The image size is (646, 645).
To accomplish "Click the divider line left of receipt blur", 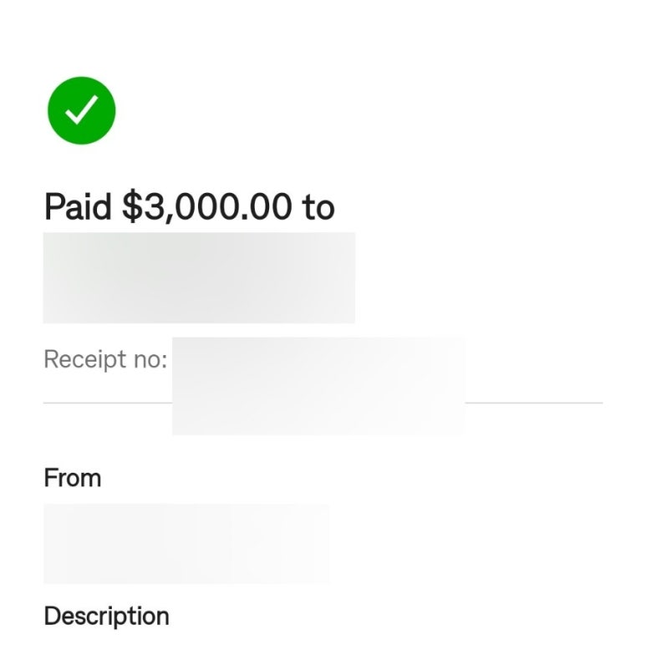I will (108, 403).
